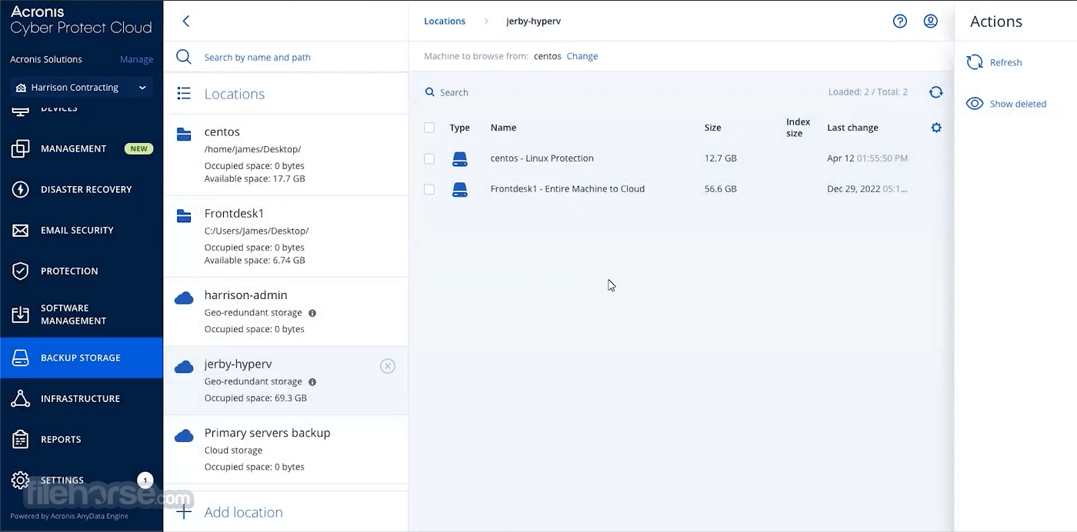This screenshot has width=1077, height=532.
Task: Click the jerby-hyperv cloud icon
Action: [x=184, y=367]
